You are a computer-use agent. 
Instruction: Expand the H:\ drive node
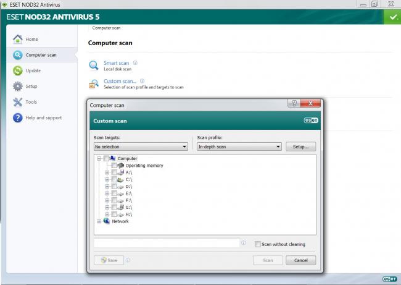coord(107,215)
